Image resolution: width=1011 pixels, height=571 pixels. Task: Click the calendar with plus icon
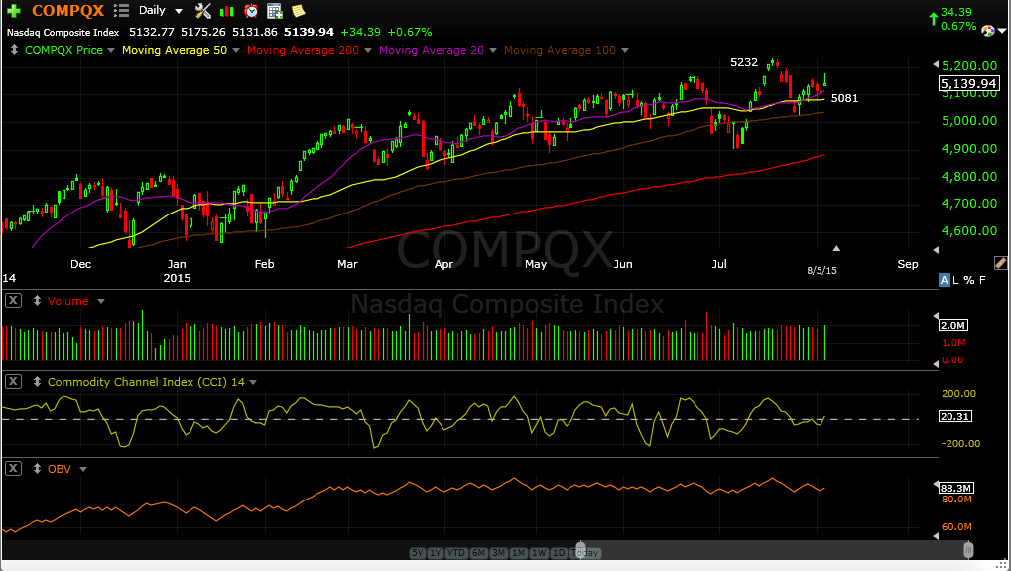(275, 10)
